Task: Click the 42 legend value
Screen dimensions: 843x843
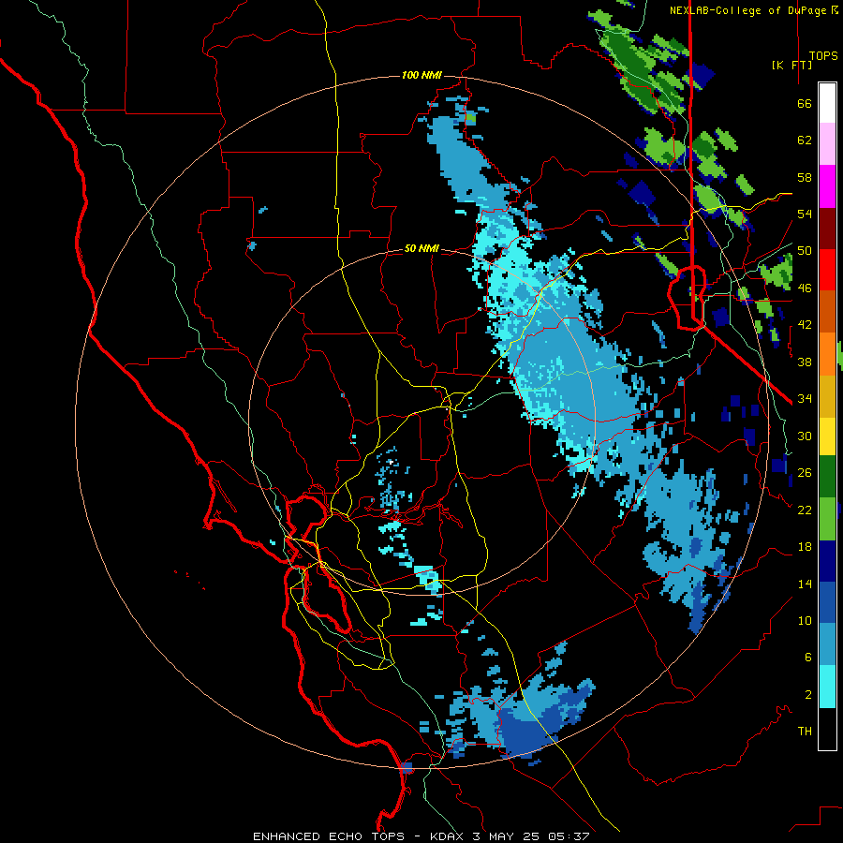Action: coord(805,325)
